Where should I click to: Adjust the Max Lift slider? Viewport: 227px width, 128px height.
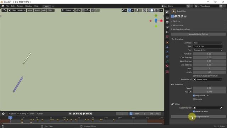coord(209,92)
